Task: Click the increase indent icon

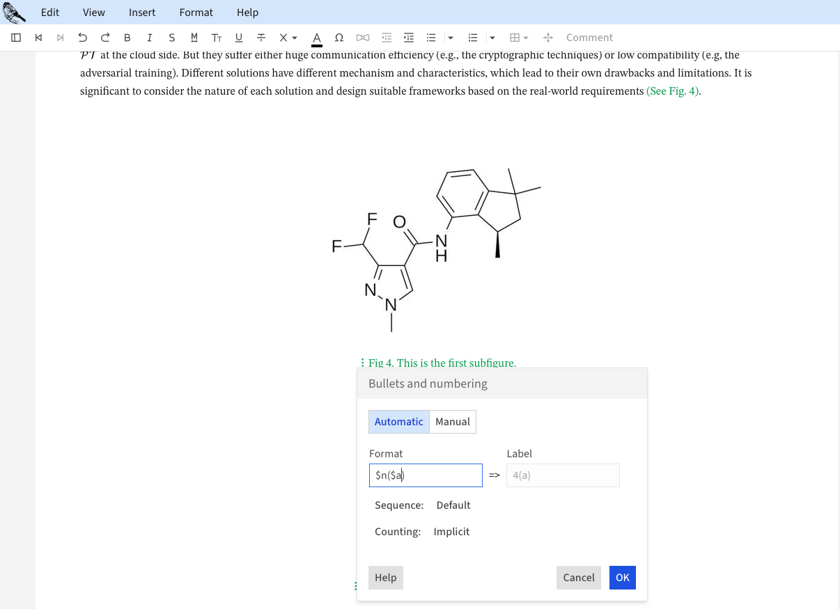Action: pos(409,38)
